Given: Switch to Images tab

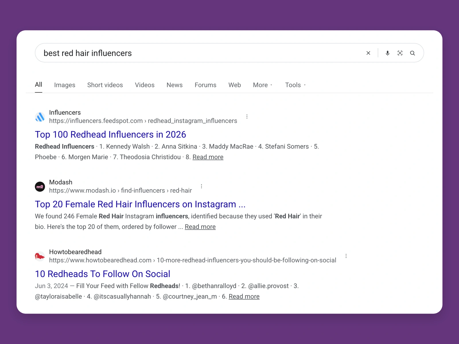Looking at the screenshot, I should pos(65,85).
